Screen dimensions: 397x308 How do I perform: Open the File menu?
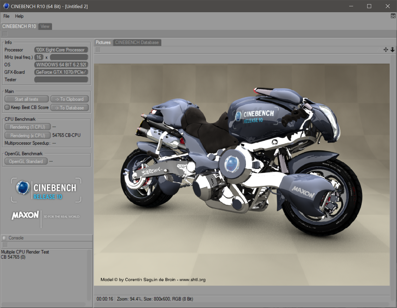click(x=6, y=16)
